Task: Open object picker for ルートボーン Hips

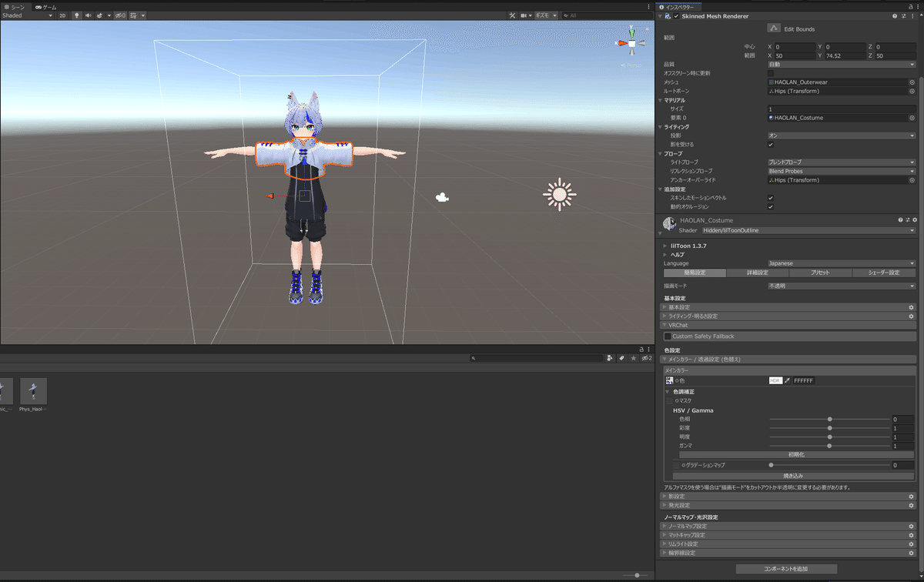Action: coord(912,91)
